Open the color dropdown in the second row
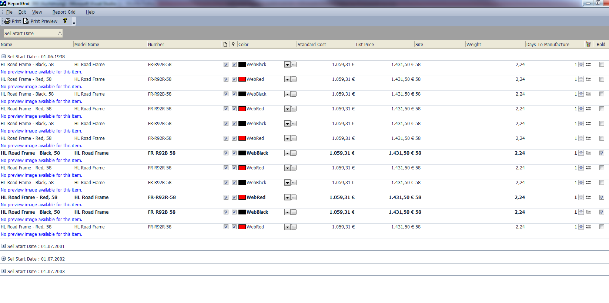The height and width of the screenshot is (303, 609). click(287, 79)
